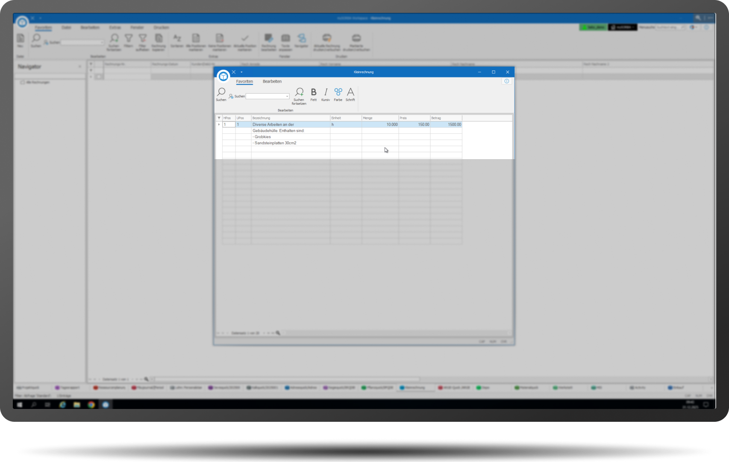Expand the Suchen combo box dropdown arrow
This screenshot has width=729, height=462.
click(x=287, y=96)
